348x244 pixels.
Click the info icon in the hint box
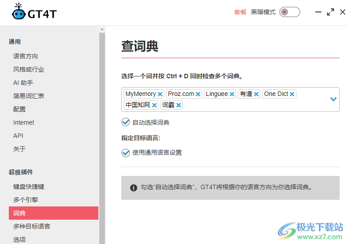[133, 188]
